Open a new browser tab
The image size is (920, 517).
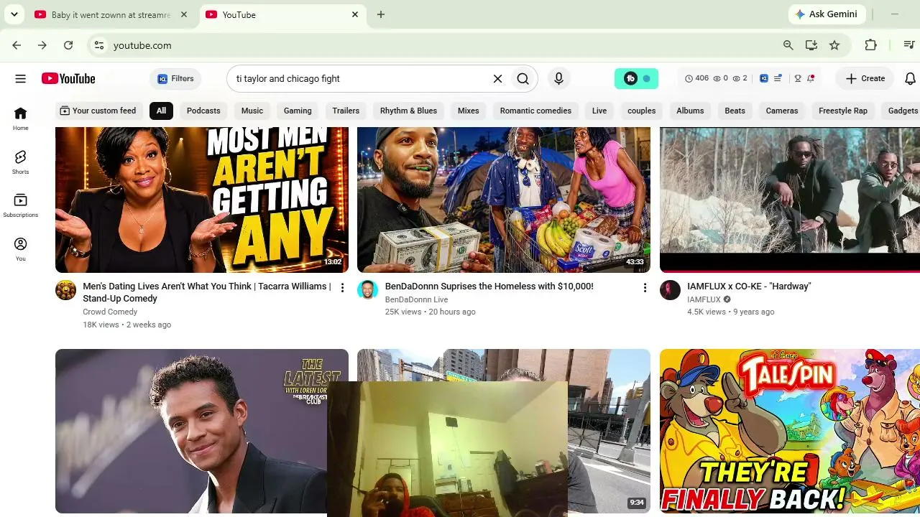(381, 14)
